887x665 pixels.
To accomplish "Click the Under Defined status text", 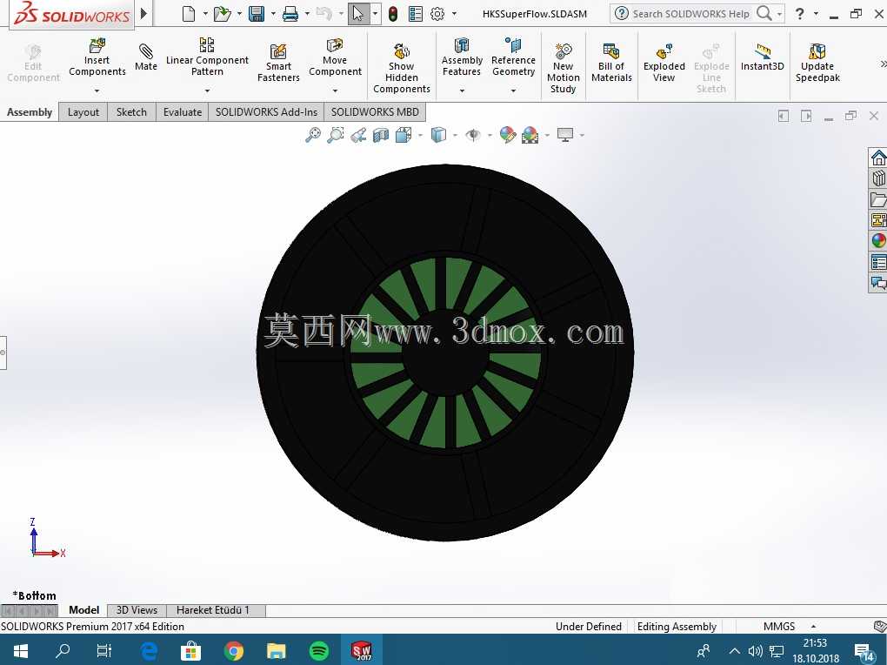I will [589, 627].
